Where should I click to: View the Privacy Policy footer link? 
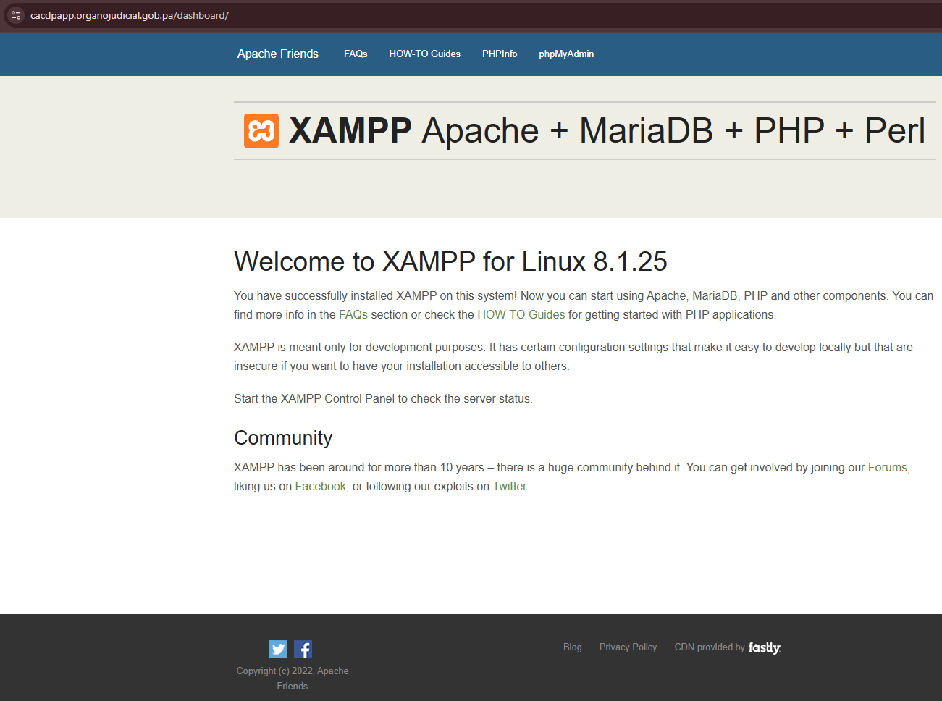628,647
